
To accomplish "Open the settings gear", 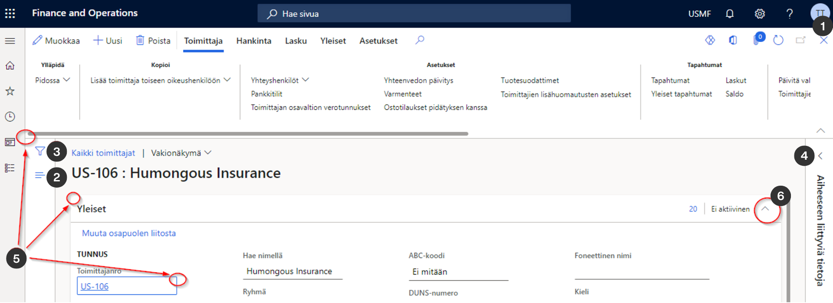I will click(760, 14).
